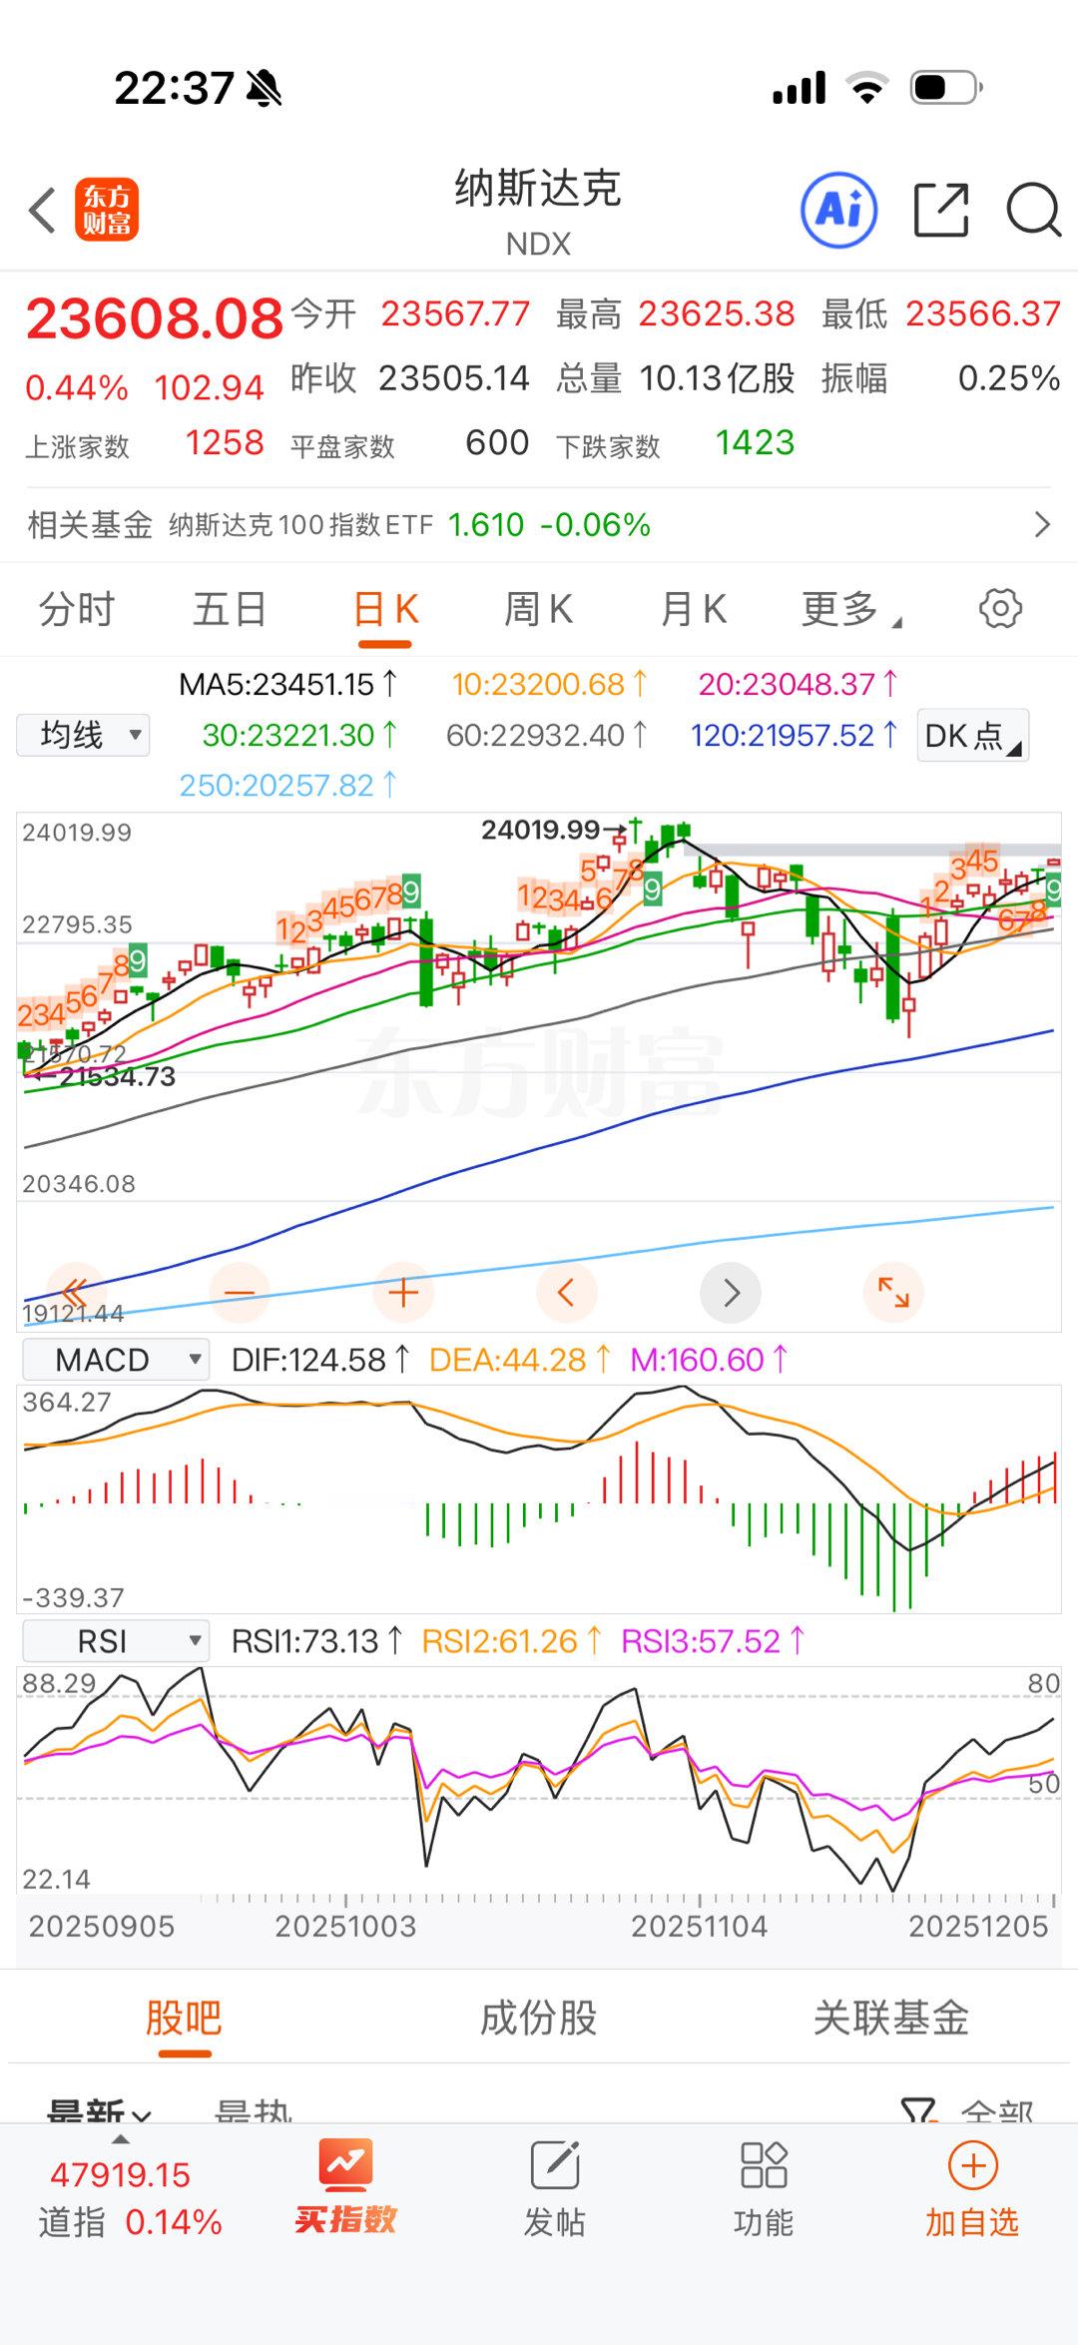Viewport: 1078px width, 2345px height.
Task: Tap the 昨收 23505.14 value
Action: point(453,378)
